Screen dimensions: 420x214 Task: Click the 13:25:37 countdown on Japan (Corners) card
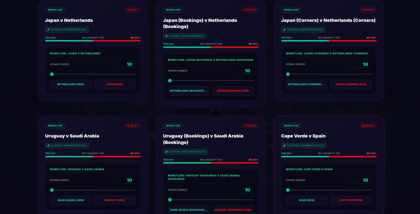(368, 10)
